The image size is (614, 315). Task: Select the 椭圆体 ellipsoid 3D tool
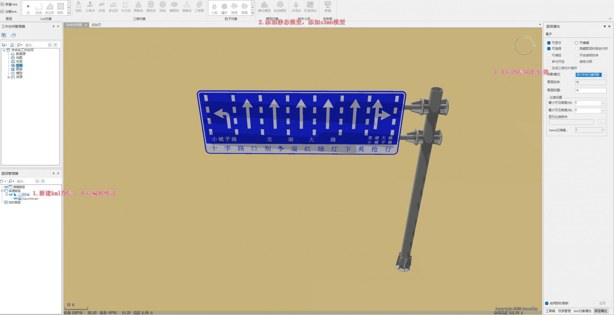174,7
